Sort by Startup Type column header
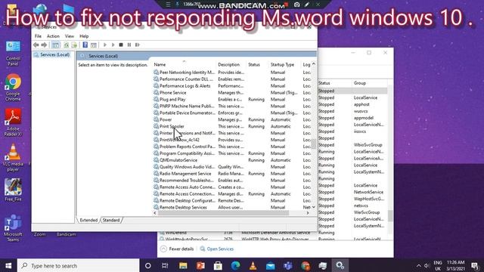This screenshot has width=484, height=272. point(282,64)
